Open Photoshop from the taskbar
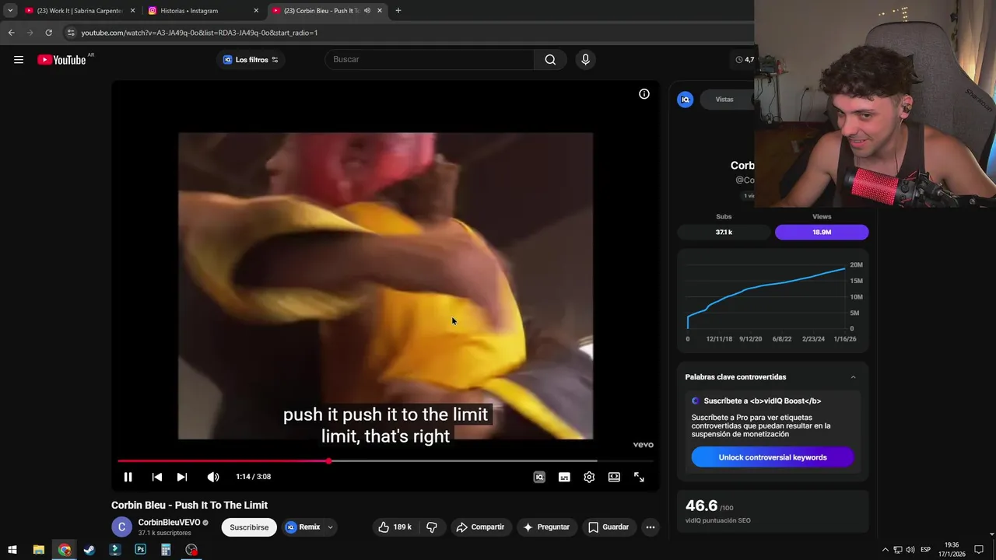Screen dimensions: 996x560 [140, 550]
